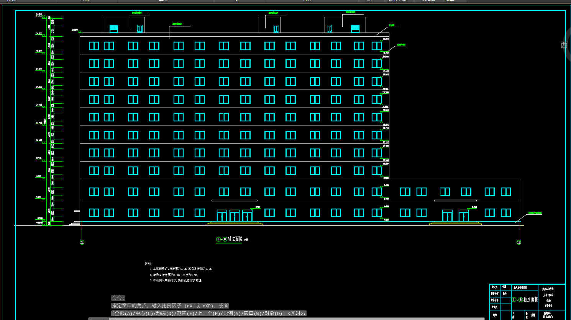
Task: Pick the rightmost rooftop window
Action: [x=355, y=29]
